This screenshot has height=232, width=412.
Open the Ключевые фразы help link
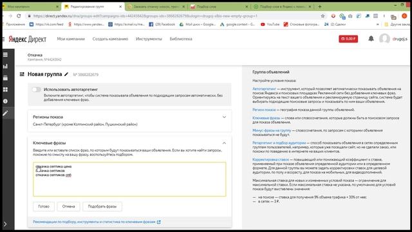point(266,118)
